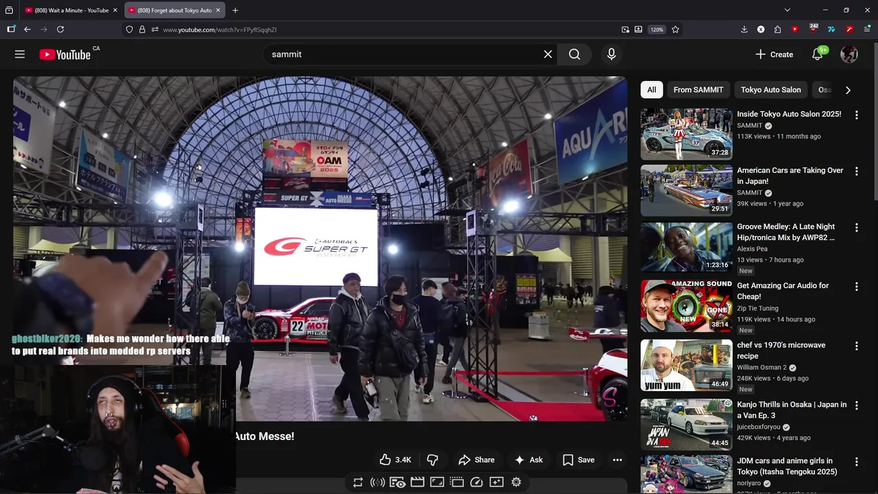Open options for 'JDM cars and anime girls'
Image resolution: width=878 pixels, height=494 pixels.
point(856,462)
